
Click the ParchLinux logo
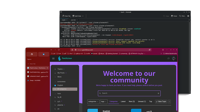point(65,58)
